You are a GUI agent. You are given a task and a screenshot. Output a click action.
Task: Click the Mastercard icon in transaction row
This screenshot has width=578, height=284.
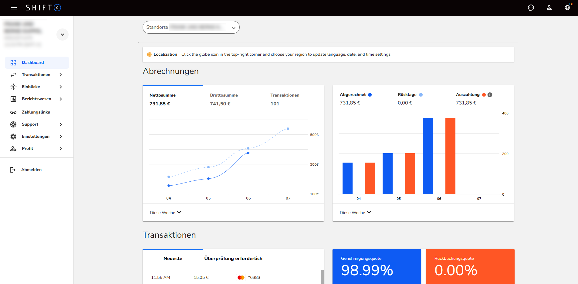pyautogui.click(x=241, y=277)
